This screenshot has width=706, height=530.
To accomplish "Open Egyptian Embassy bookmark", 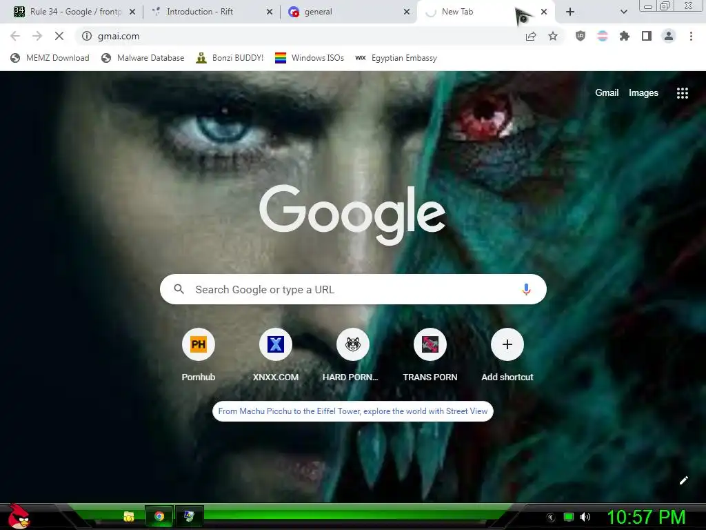I will pyautogui.click(x=396, y=58).
